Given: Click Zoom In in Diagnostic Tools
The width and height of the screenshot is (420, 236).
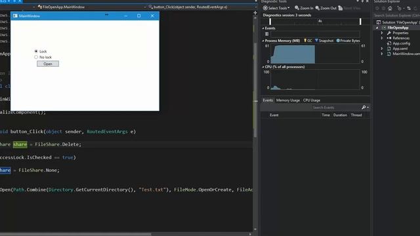Looking at the screenshot, I should pyautogui.click(x=304, y=8).
